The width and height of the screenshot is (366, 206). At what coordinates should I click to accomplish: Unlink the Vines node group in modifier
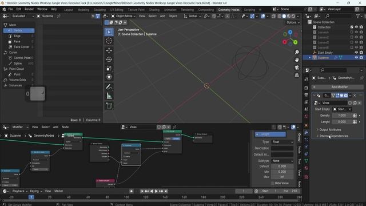tap(360, 103)
